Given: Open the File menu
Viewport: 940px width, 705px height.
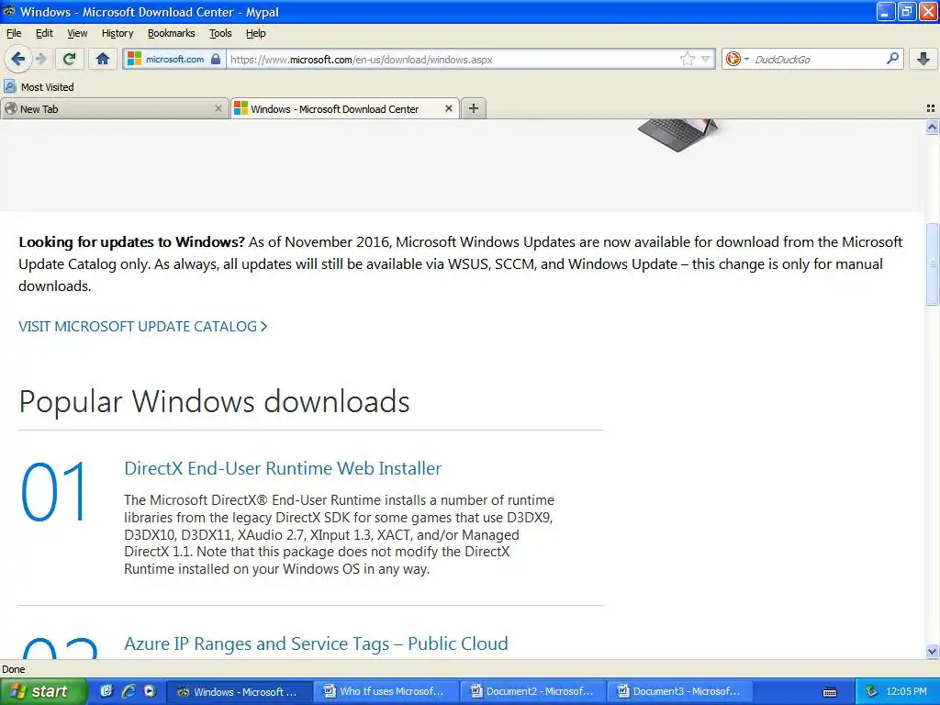Looking at the screenshot, I should (14, 33).
